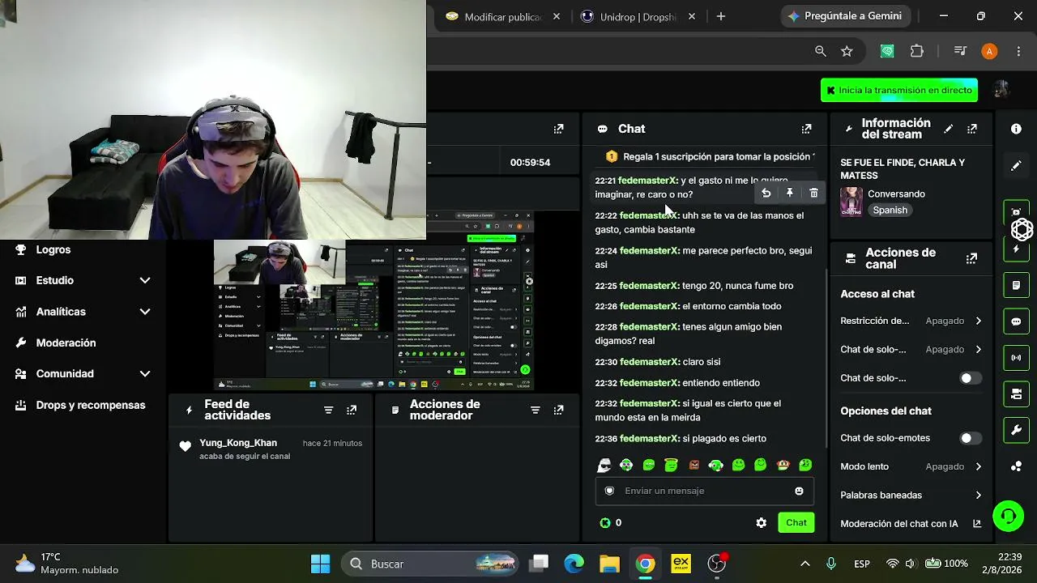Screen dimensions: 1037x583
Task: Delete the 22:21 fedemasterX chat message
Action: (x=813, y=193)
